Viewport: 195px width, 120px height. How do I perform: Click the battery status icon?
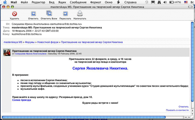[x=175, y=2]
